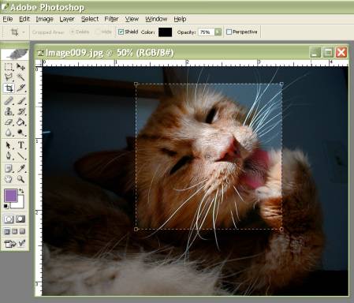Open the Opacity slider dropdown arrow
The height and width of the screenshot is (303, 354).
click(218, 32)
